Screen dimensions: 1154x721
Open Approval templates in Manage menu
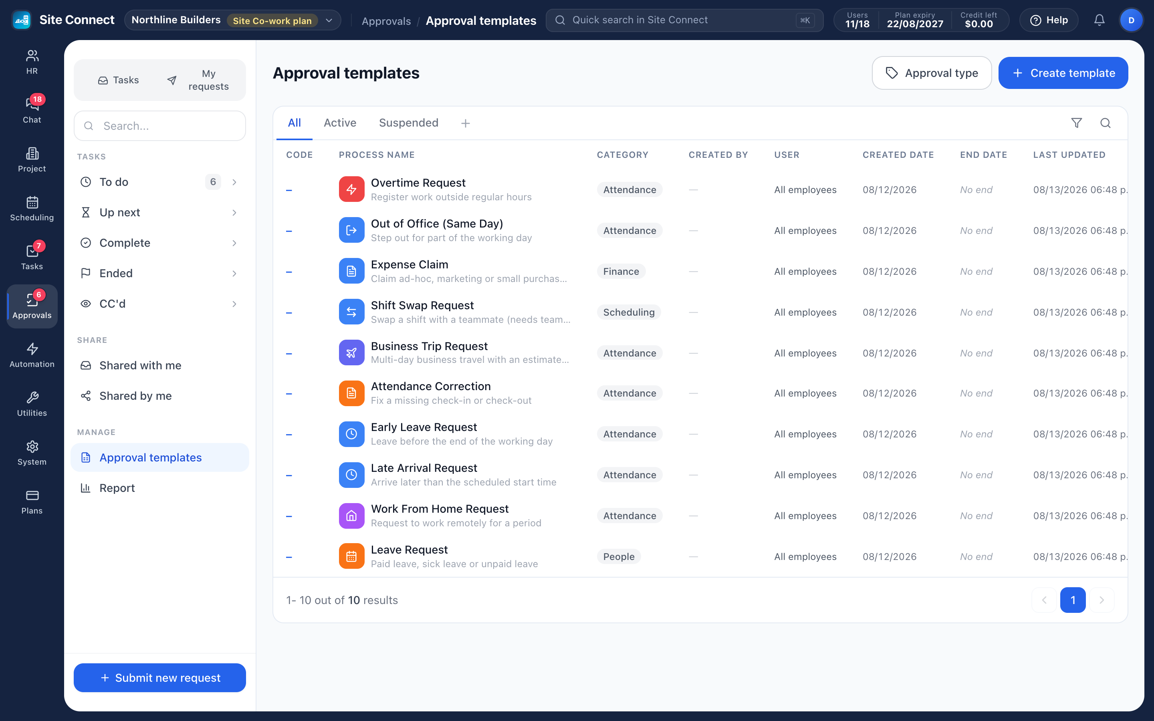(x=160, y=457)
